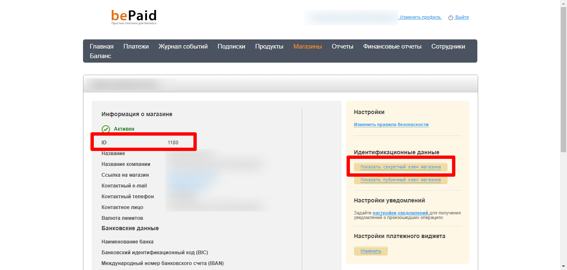Open Финансовые отчеты from the menu

click(392, 46)
